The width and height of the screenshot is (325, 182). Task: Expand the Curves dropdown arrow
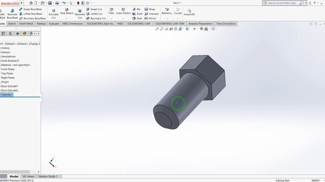tap(178, 19)
